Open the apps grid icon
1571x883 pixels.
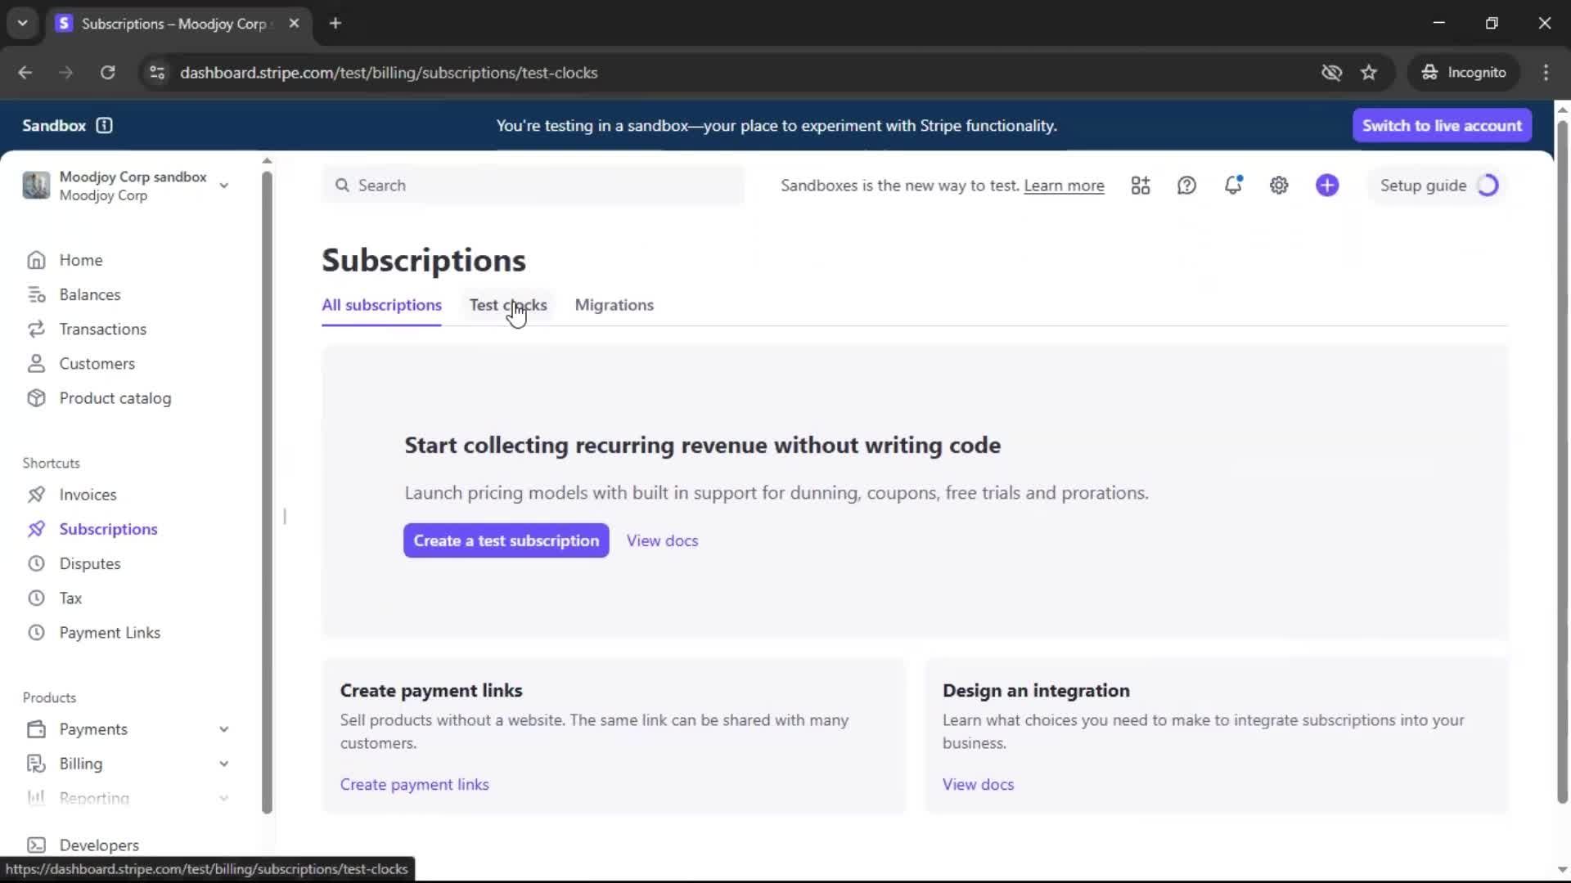click(1141, 186)
